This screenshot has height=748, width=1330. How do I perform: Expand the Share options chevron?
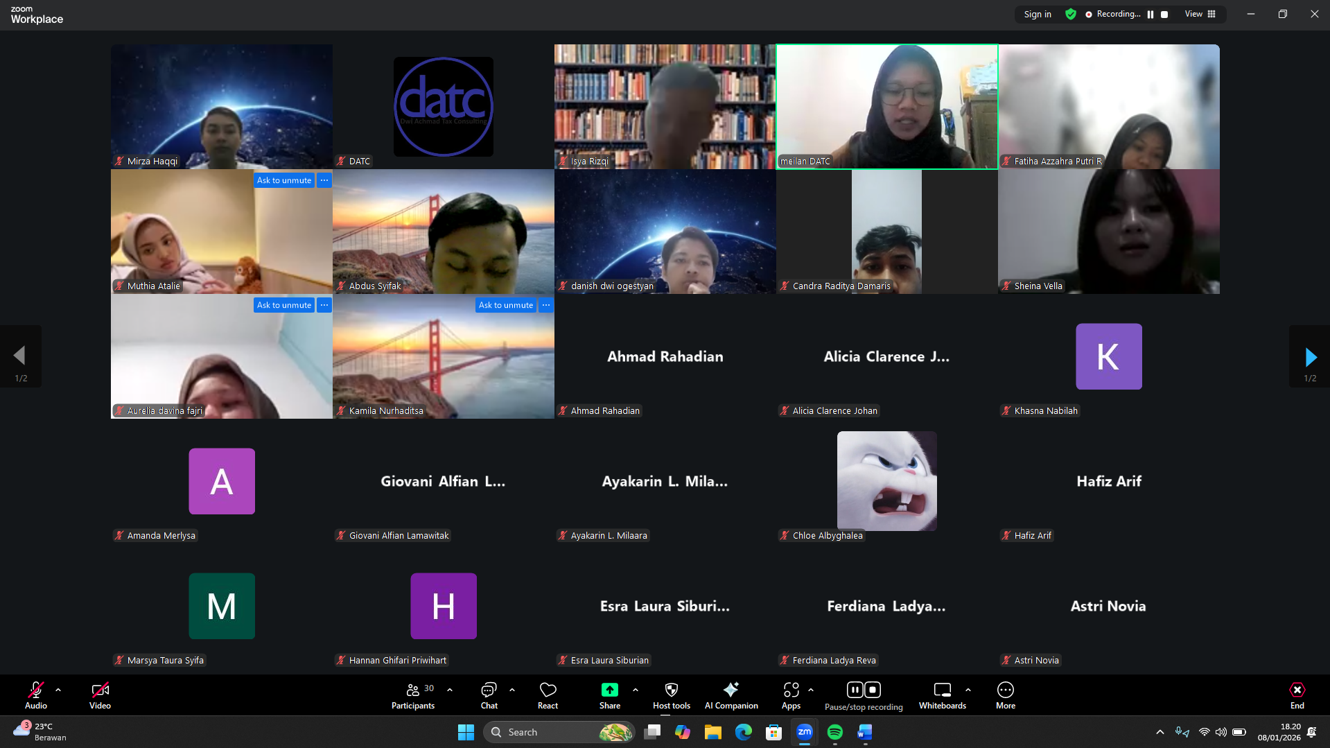636,690
